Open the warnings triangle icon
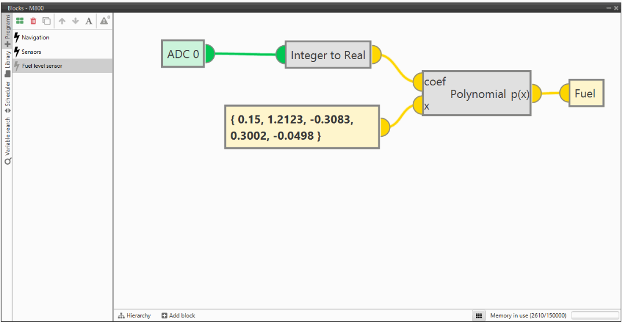The height and width of the screenshot is (323, 622). [104, 21]
